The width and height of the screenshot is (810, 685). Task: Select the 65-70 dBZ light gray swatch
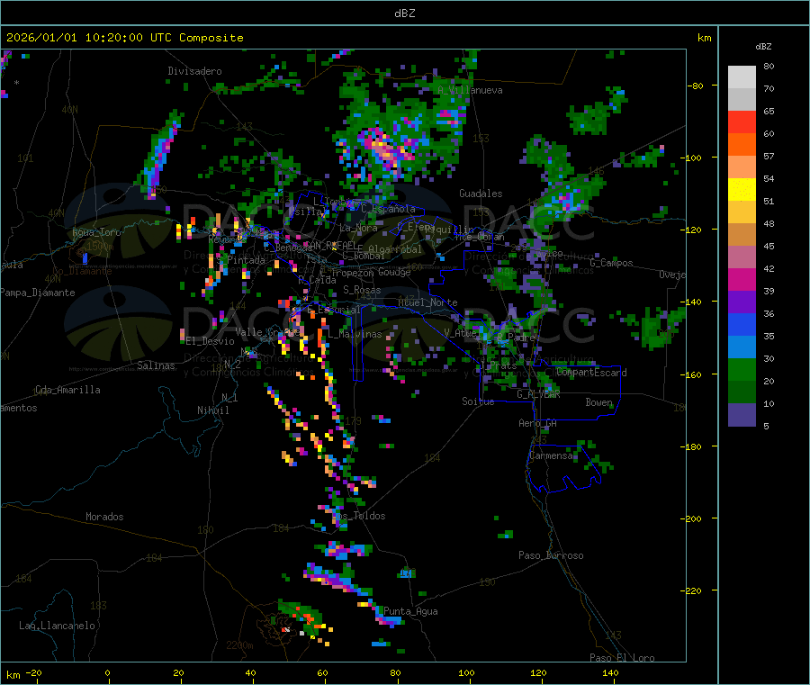742,100
